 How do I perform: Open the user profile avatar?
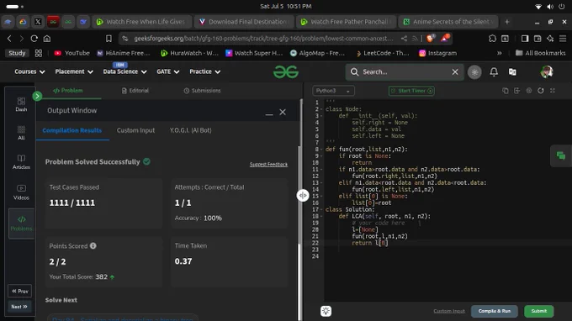pyautogui.click(x=547, y=71)
